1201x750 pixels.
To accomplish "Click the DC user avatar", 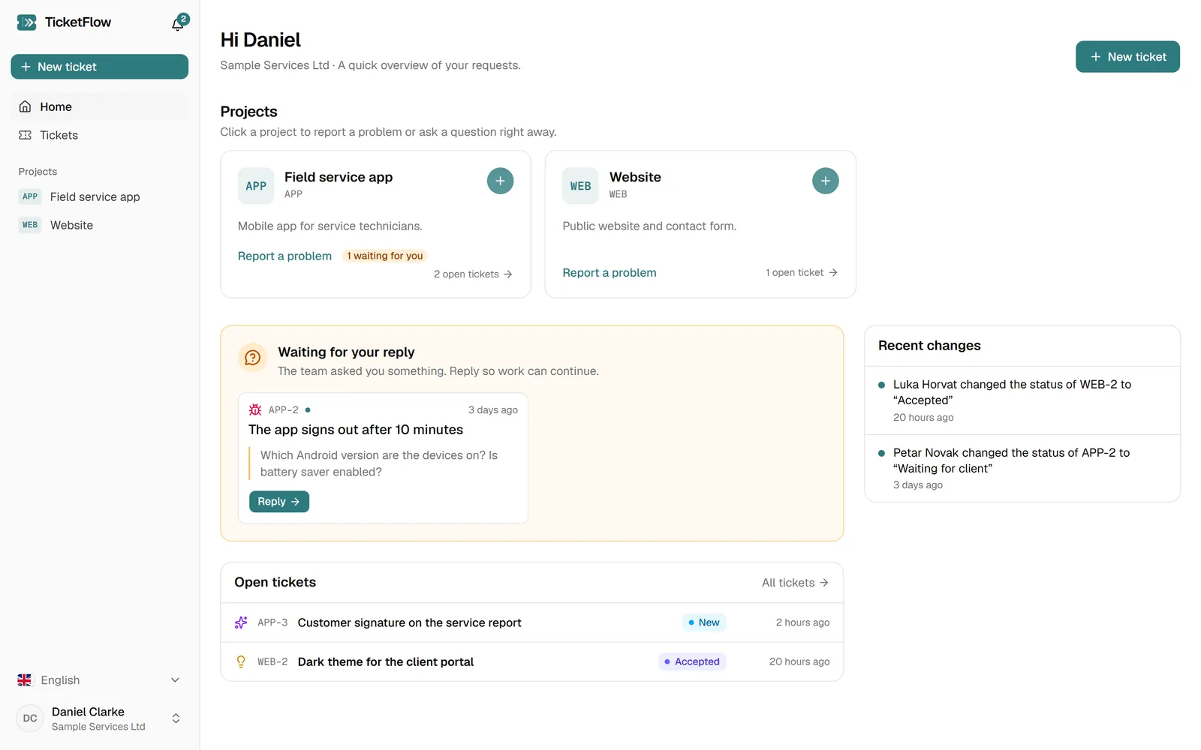I will (30, 718).
